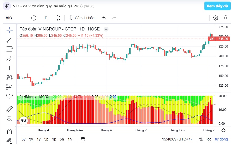Screen dimensions: 232x146
Task: Click the Tháng 4 time axis label
Action: pyautogui.click(x=43, y=130)
